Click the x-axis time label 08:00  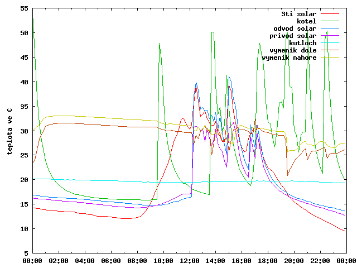click(x=137, y=261)
